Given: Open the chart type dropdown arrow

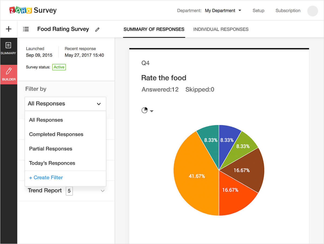Looking at the screenshot, I should (x=152, y=111).
